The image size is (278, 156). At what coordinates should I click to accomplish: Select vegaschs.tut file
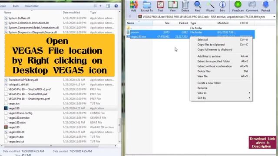16,137
